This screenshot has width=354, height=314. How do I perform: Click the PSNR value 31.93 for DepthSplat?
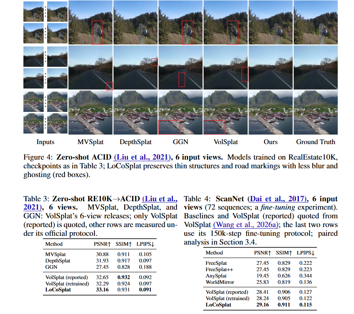pos(102,261)
